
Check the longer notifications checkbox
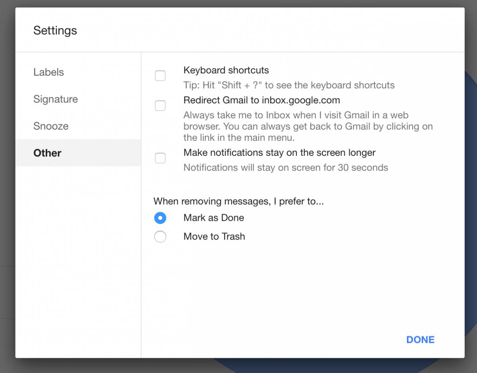tap(160, 158)
